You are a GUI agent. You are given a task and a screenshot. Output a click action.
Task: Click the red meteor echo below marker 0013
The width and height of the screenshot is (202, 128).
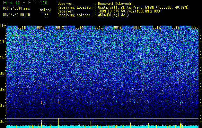click(x=59, y=101)
